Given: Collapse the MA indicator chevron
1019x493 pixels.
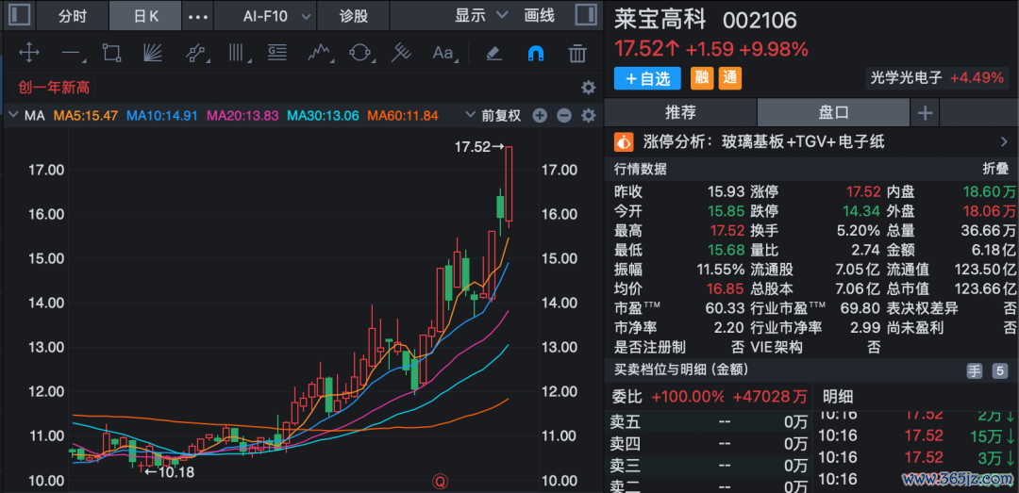Looking at the screenshot, I should click(x=13, y=116).
